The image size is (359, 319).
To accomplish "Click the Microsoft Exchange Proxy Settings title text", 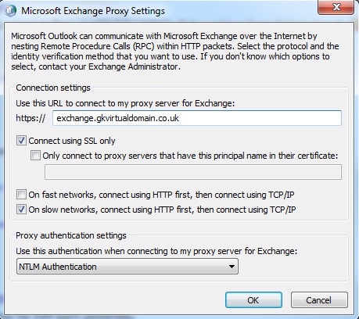I will [93, 11].
